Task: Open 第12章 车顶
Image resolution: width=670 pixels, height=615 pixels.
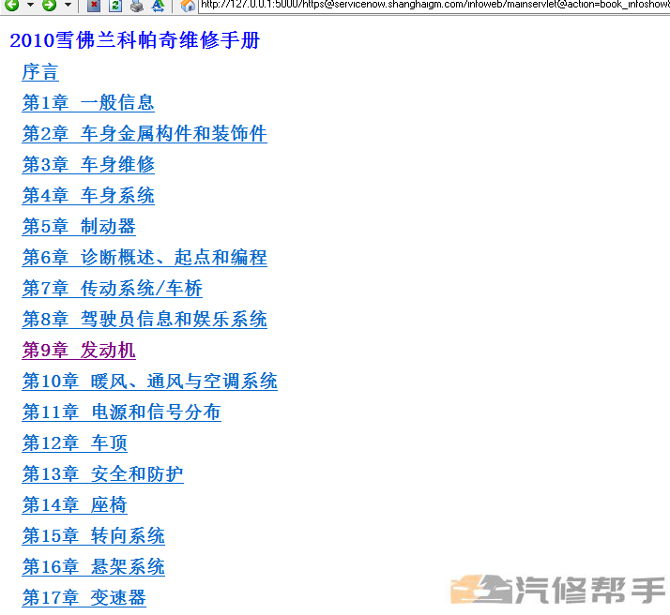Action: coord(74,443)
